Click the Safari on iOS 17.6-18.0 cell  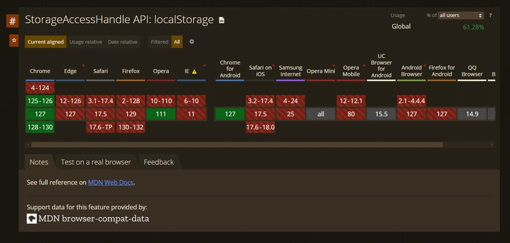pyautogui.click(x=260, y=127)
